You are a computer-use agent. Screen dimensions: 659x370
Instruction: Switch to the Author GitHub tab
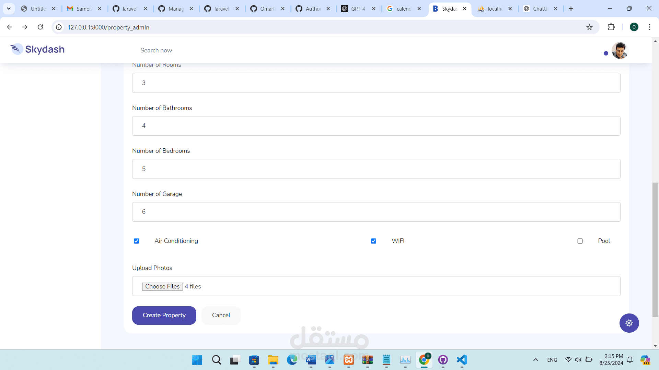tap(313, 9)
